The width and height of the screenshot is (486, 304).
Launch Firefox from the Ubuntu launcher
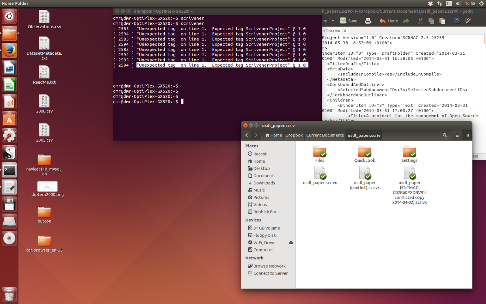[9, 50]
